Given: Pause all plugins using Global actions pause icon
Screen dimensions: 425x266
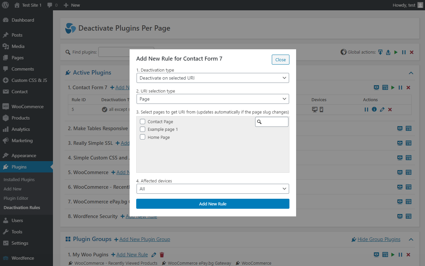Looking at the screenshot, I should [x=403, y=52].
